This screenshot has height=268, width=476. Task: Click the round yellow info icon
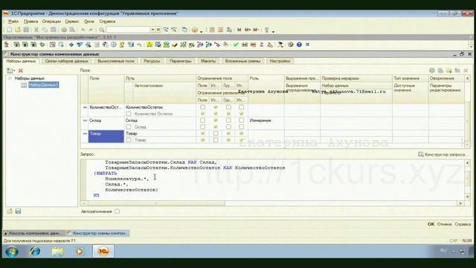pyautogui.click(x=195, y=30)
